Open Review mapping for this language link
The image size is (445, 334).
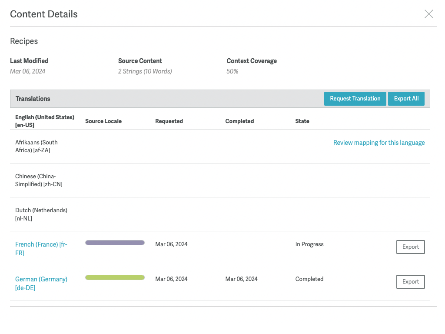coord(379,143)
